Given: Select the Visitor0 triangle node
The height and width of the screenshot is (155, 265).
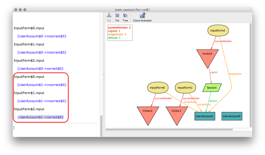Looking at the screenshot, I should point(207,57).
